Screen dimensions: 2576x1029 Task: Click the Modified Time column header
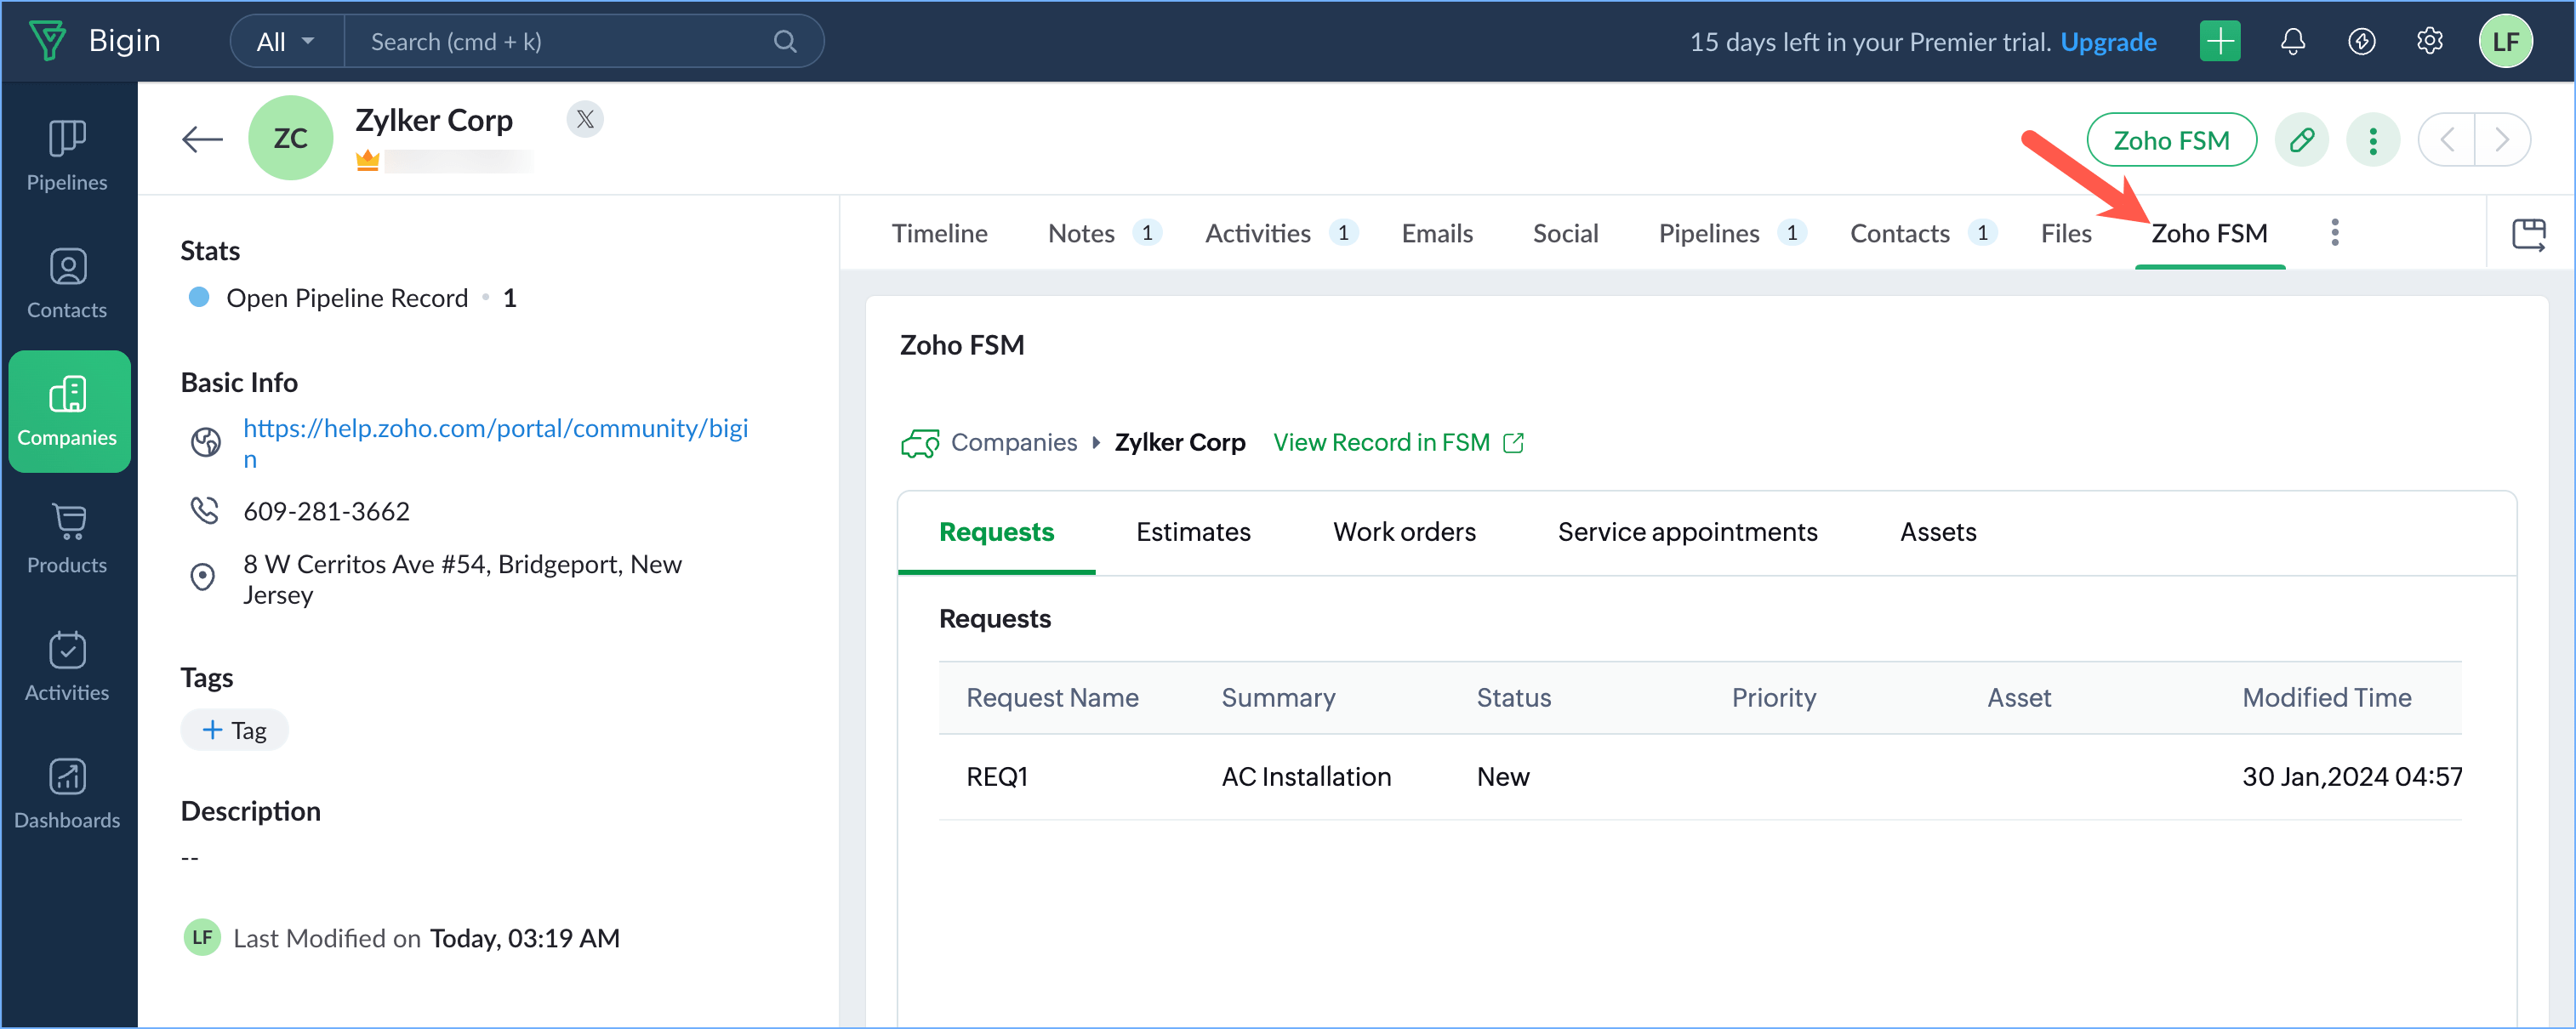[2326, 697]
